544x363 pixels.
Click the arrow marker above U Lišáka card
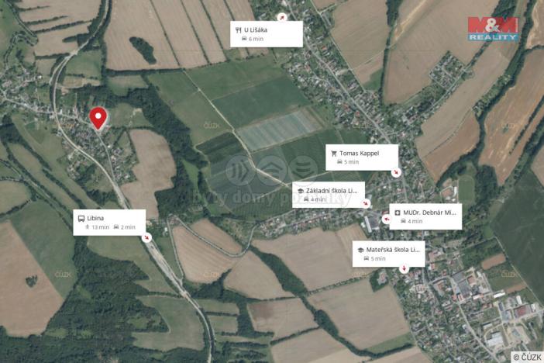282,16
